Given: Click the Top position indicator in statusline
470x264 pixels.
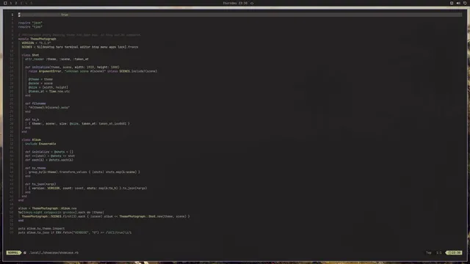Looking at the screenshot, I should click(x=429, y=252).
